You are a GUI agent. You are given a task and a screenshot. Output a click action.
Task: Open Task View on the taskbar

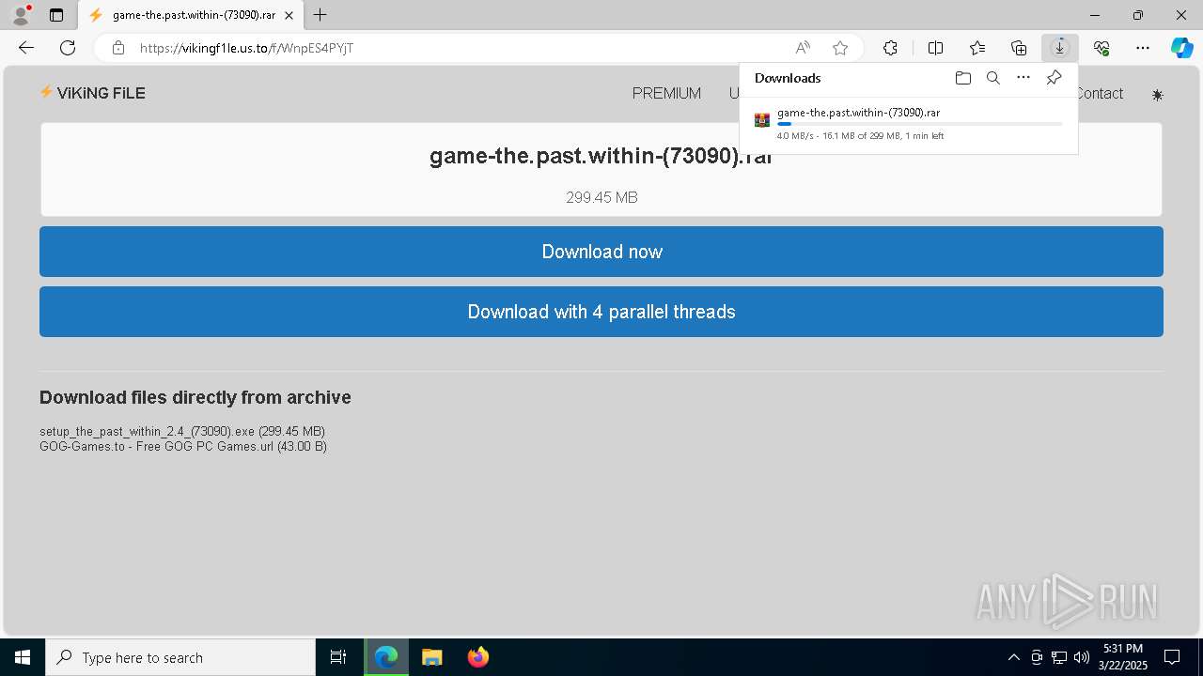point(338,657)
